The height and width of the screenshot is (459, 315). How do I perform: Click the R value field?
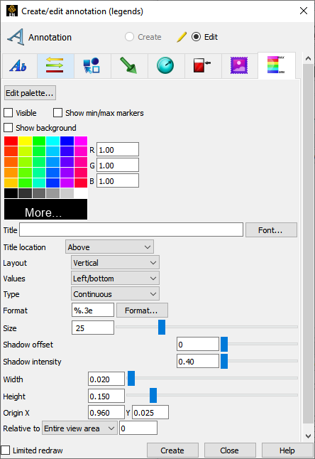pyautogui.click(x=118, y=150)
